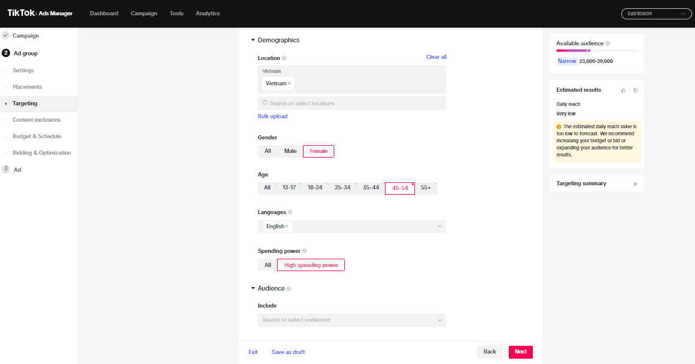Click the Campaign step label in sidebar

click(26, 35)
